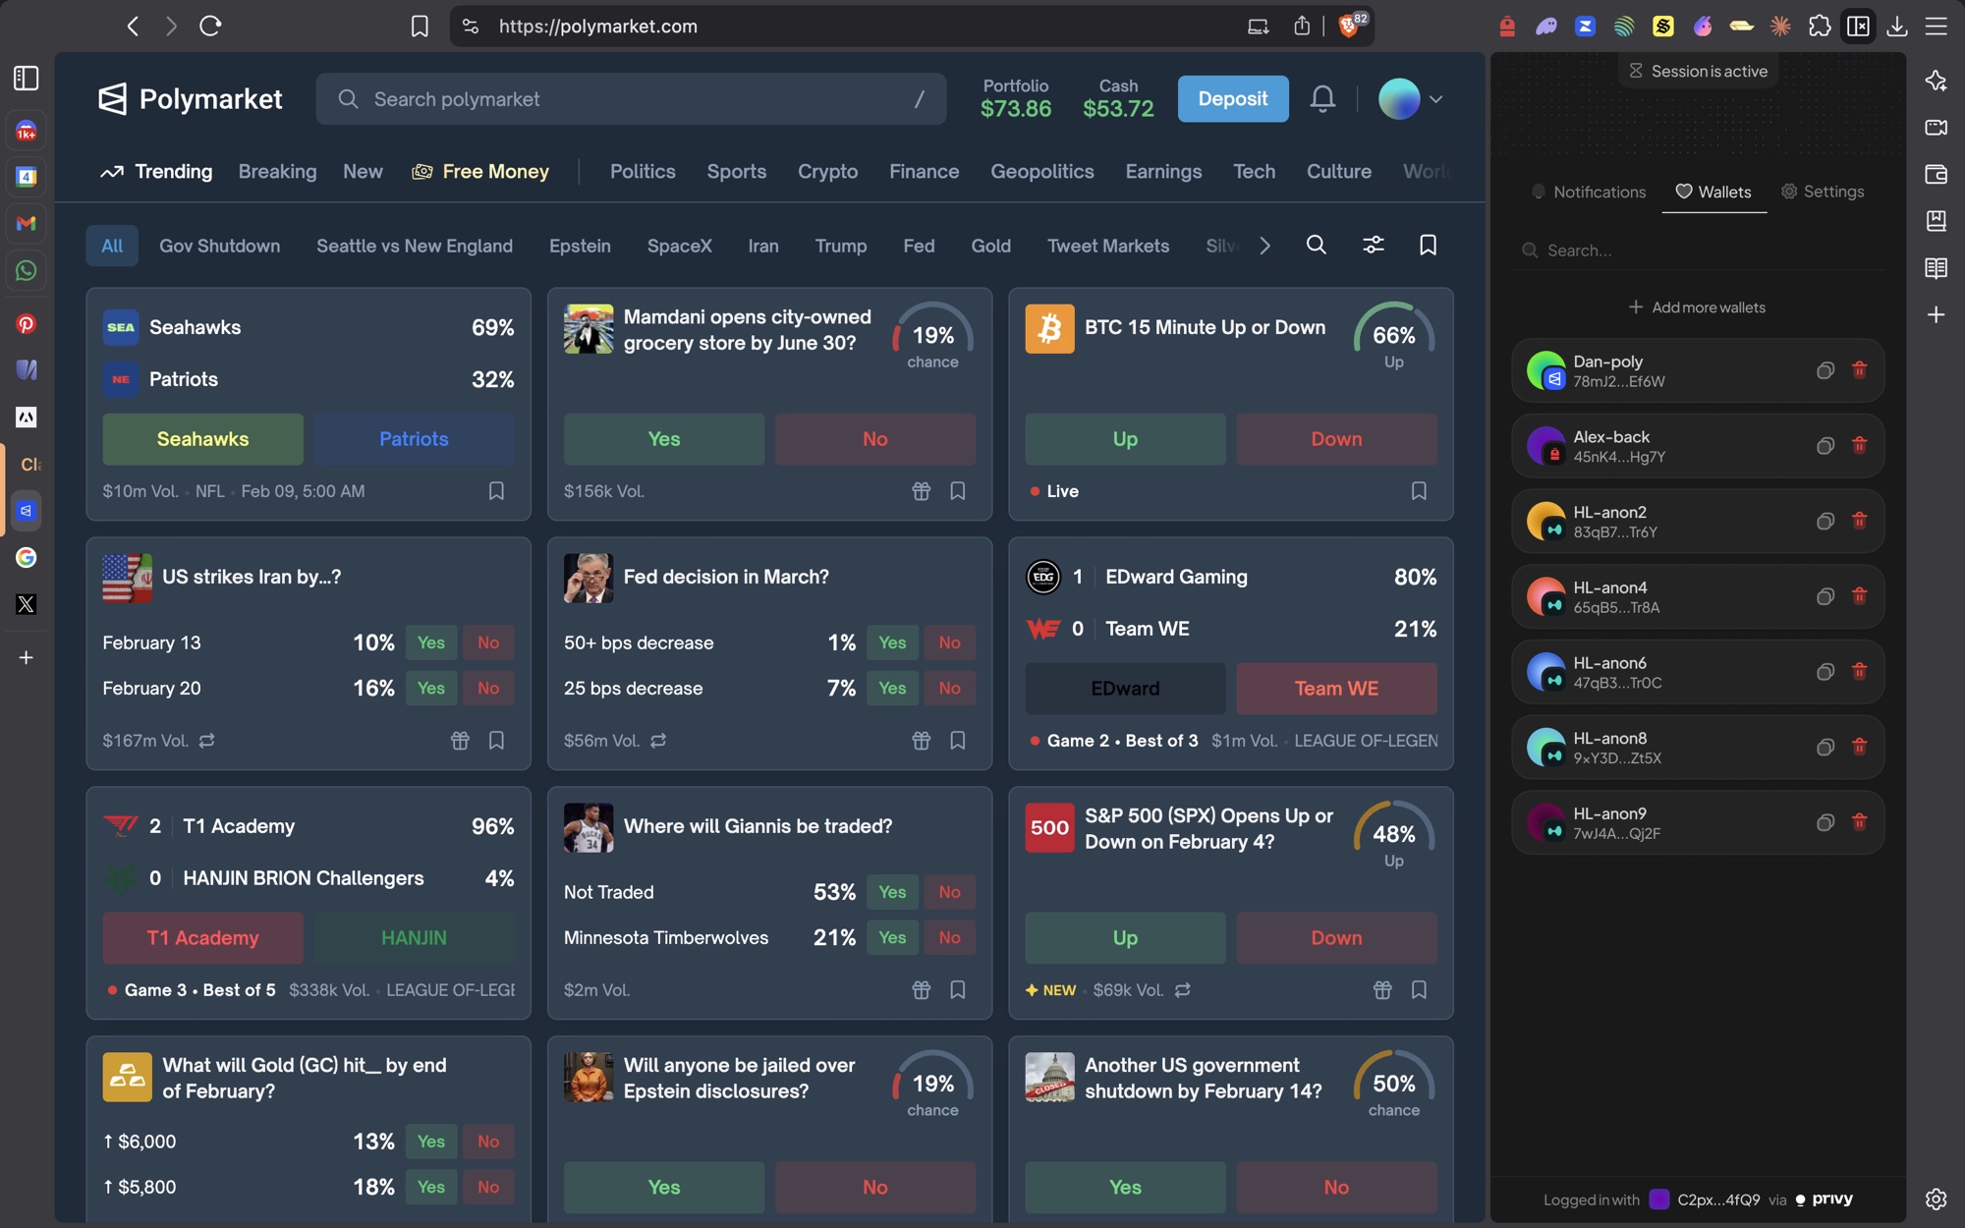Show bookmarked markets with filter bookmark icon

[1428, 245]
